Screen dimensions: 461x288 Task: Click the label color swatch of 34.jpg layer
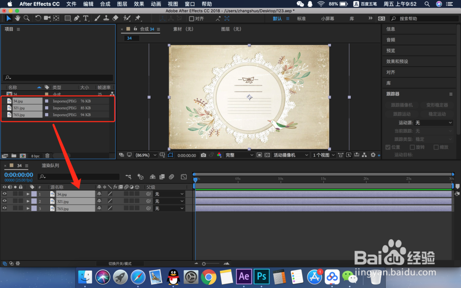[34, 194]
